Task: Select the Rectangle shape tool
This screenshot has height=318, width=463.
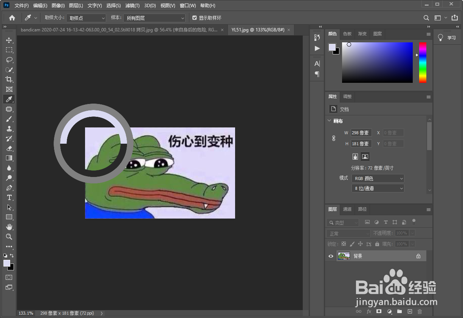Action: [9, 217]
